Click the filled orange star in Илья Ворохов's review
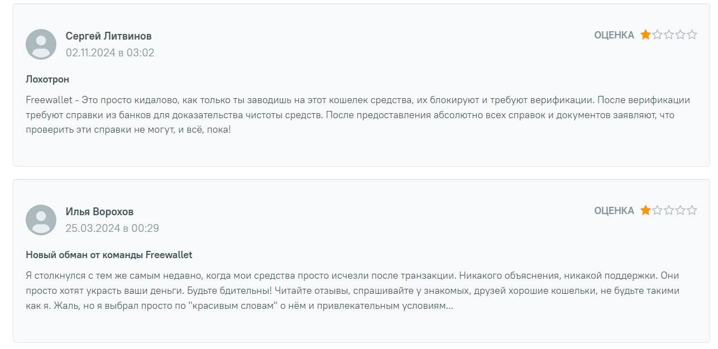This screenshot has height=349, width=718. (645, 211)
